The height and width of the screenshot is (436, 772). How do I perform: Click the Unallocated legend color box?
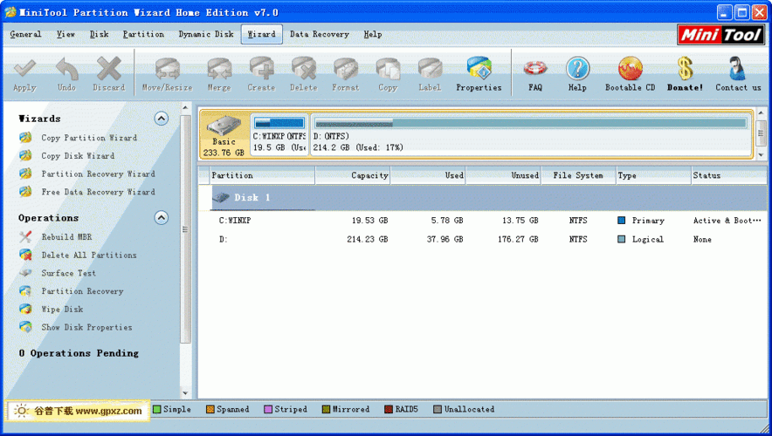pyautogui.click(x=438, y=409)
